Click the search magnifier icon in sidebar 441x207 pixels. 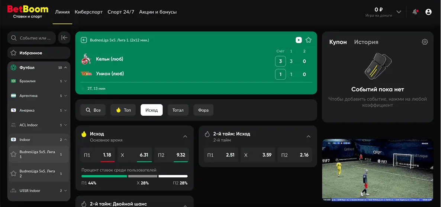pos(13,38)
